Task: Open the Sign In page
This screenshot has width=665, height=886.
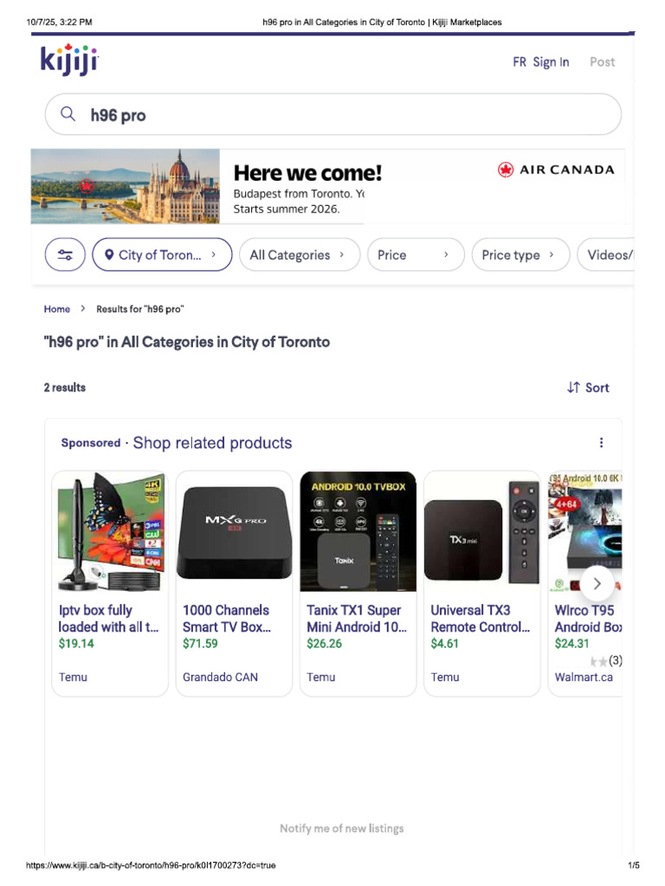Action: coord(551,62)
